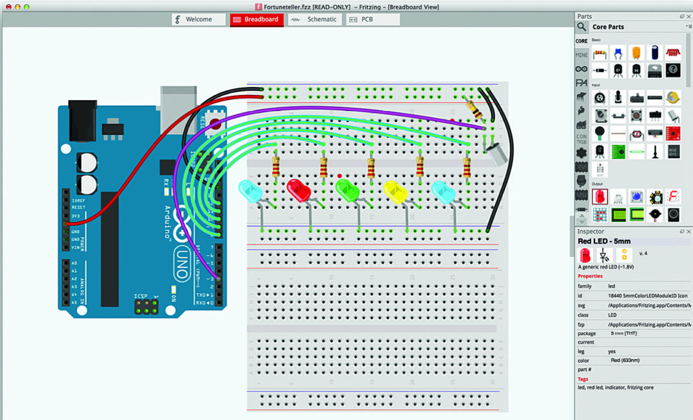This screenshot has height=420, width=693.
Task: Select the pushbutton part in Input
Action: click(637, 116)
